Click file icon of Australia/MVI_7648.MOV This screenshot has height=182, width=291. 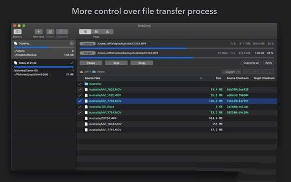pos(86,124)
